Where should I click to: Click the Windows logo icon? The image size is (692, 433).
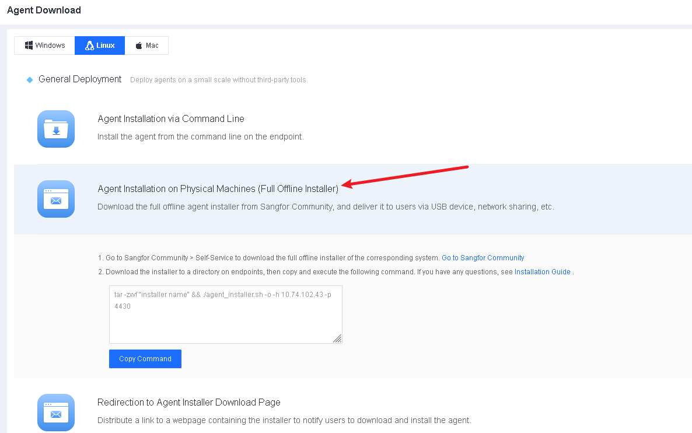(29, 46)
